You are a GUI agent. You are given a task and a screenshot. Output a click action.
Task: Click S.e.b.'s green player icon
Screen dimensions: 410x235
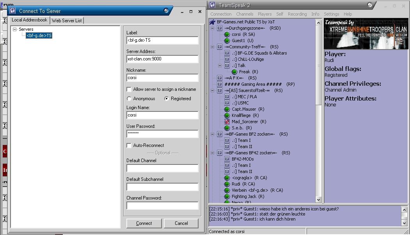pyautogui.click(x=227, y=128)
